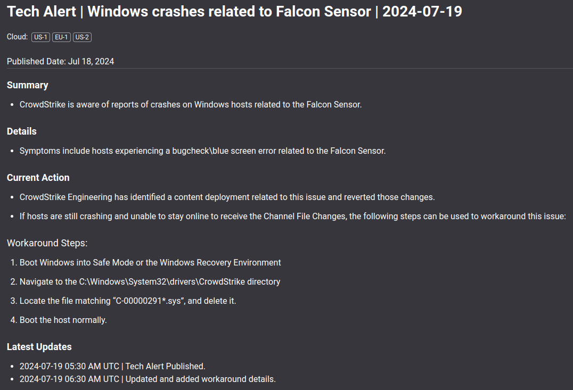
Task: Click the 'Boot the host normally' step
Action: point(63,320)
